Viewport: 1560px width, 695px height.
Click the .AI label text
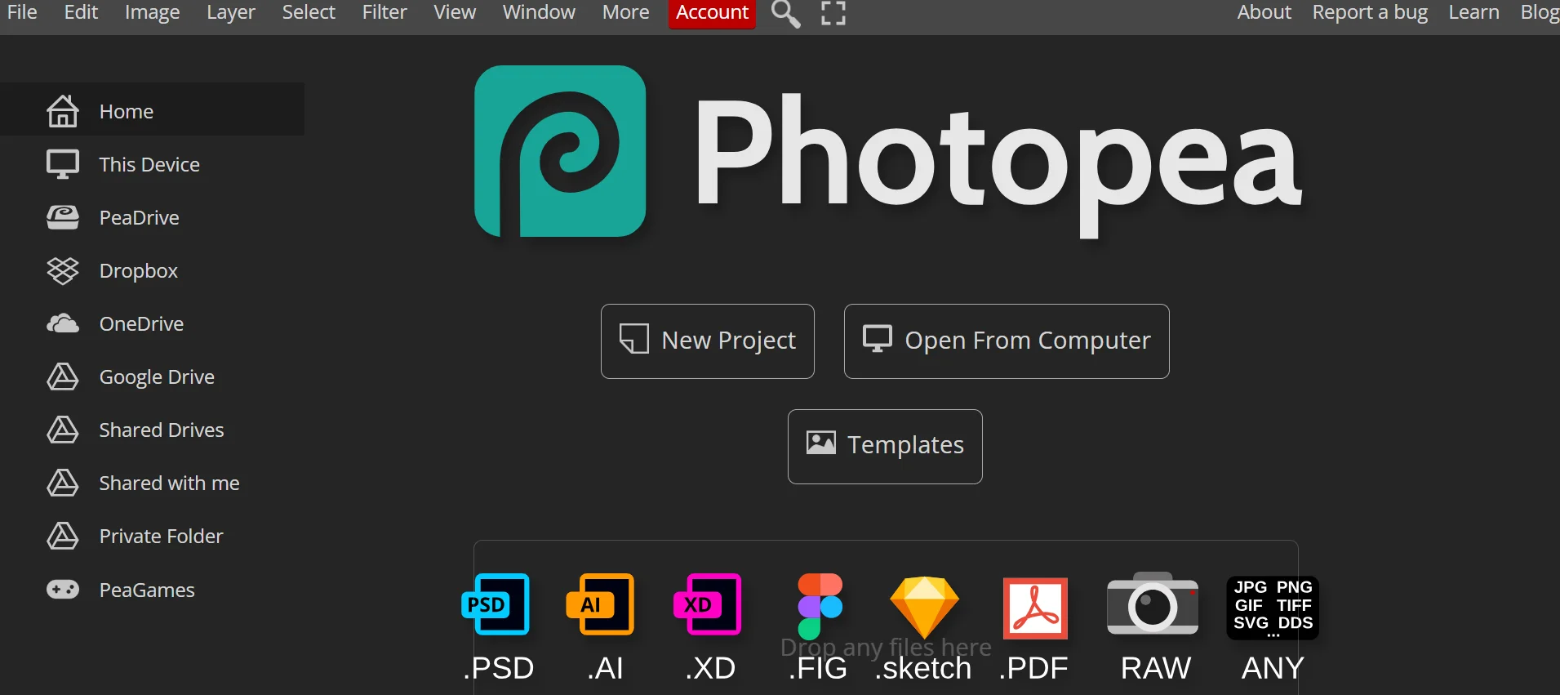click(x=605, y=668)
